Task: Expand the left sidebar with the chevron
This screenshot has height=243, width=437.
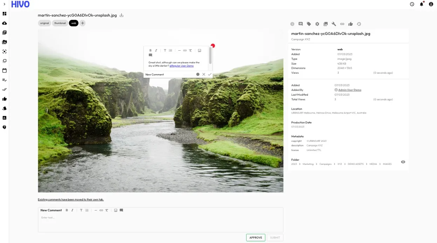Action: 4,4
